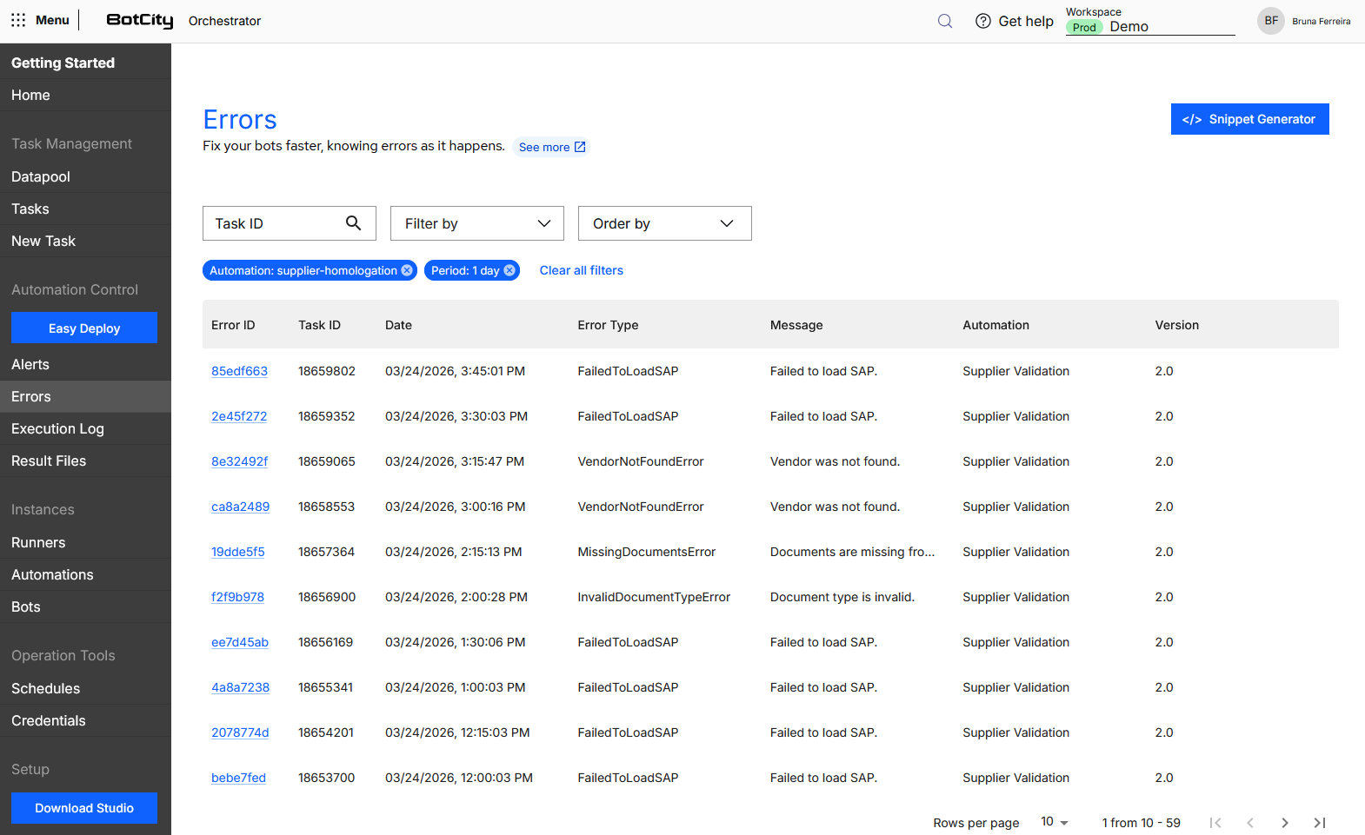The width and height of the screenshot is (1365, 835).
Task: Open the BF user avatar
Action: click(1270, 21)
